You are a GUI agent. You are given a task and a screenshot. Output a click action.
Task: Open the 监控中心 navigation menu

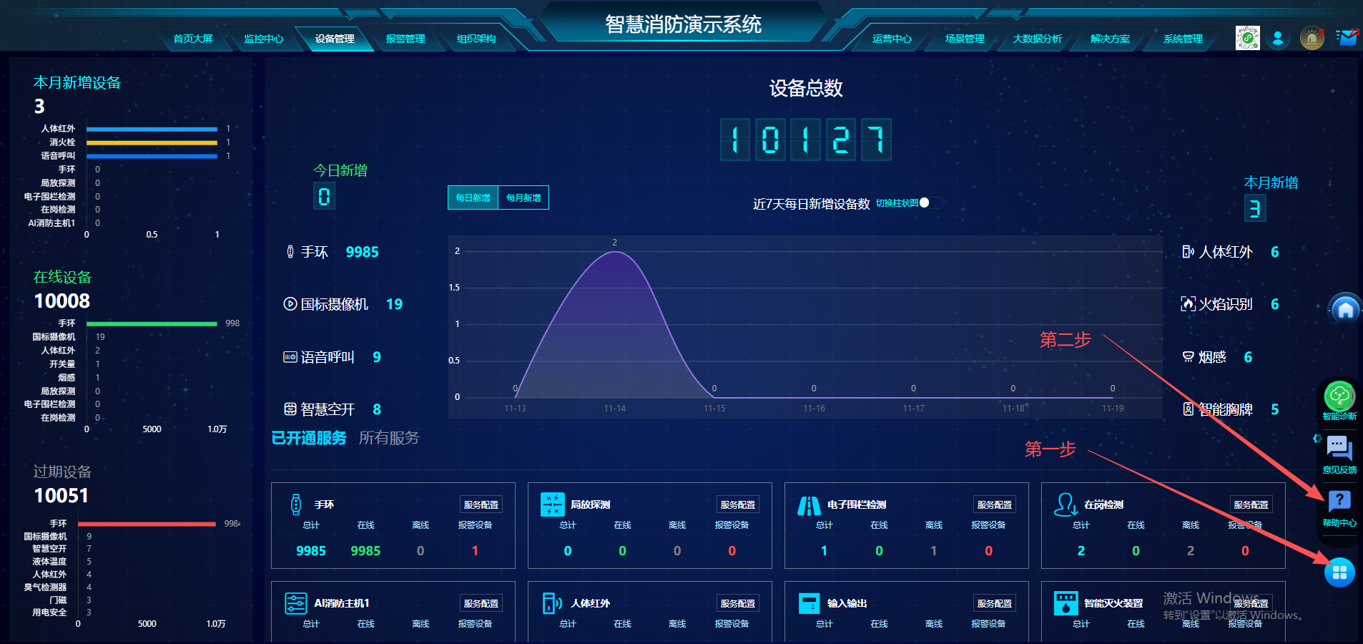click(x=264, y=39)
